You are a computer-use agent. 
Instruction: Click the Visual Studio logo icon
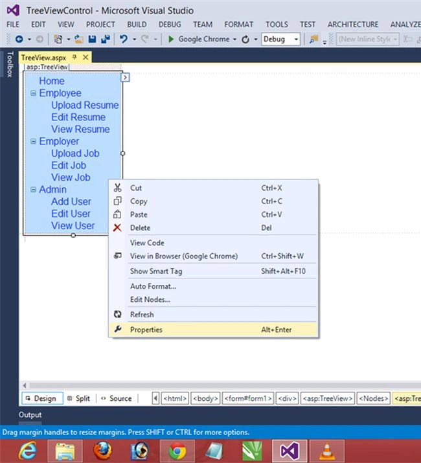[14, 10]
